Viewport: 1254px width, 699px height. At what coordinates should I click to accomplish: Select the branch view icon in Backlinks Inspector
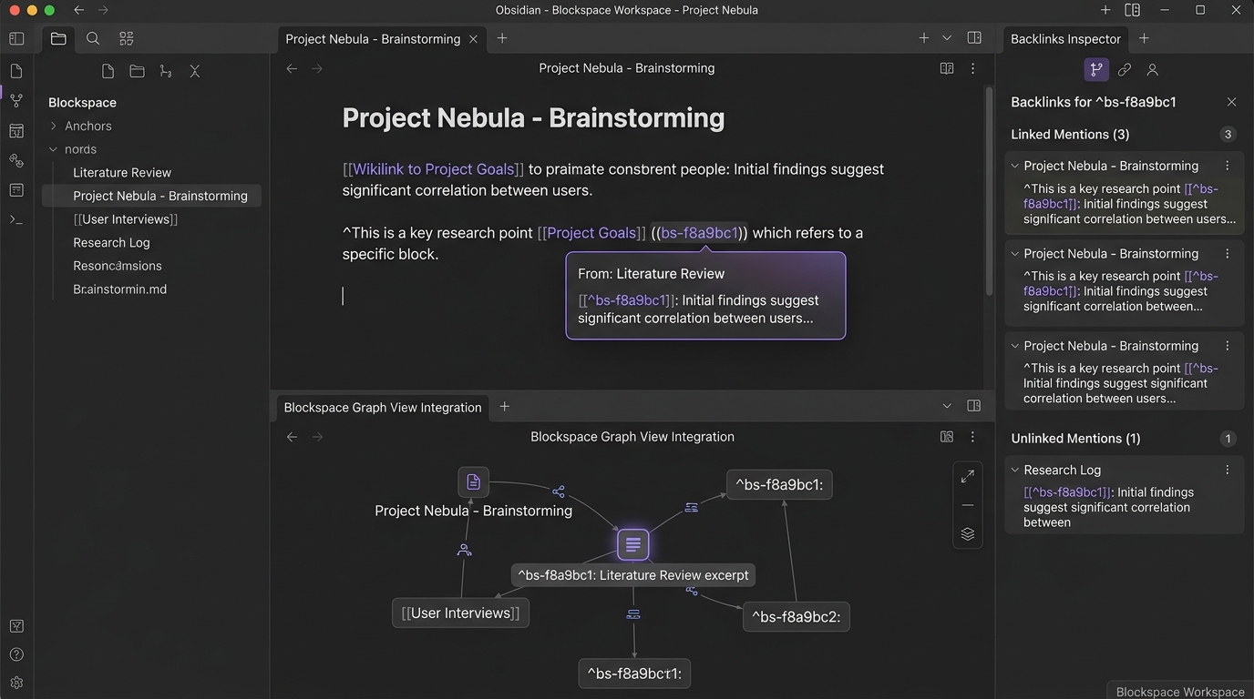(1096, 69)
